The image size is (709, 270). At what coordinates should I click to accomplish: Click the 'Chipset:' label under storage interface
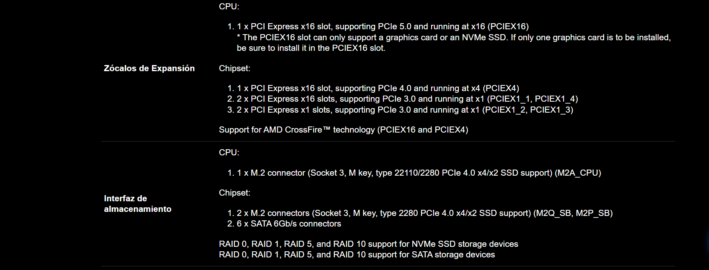tap(235, 193)
